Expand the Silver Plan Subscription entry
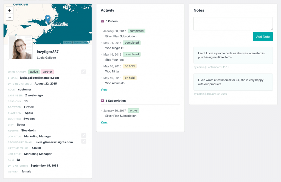The height and width of the screenshot is (182, 281). [x=101, y=110]
